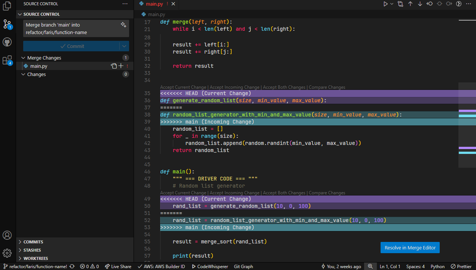This screenshot has width=476, height=270.
Task: Collapse the Merge Changes section
Action: [24, 58]
